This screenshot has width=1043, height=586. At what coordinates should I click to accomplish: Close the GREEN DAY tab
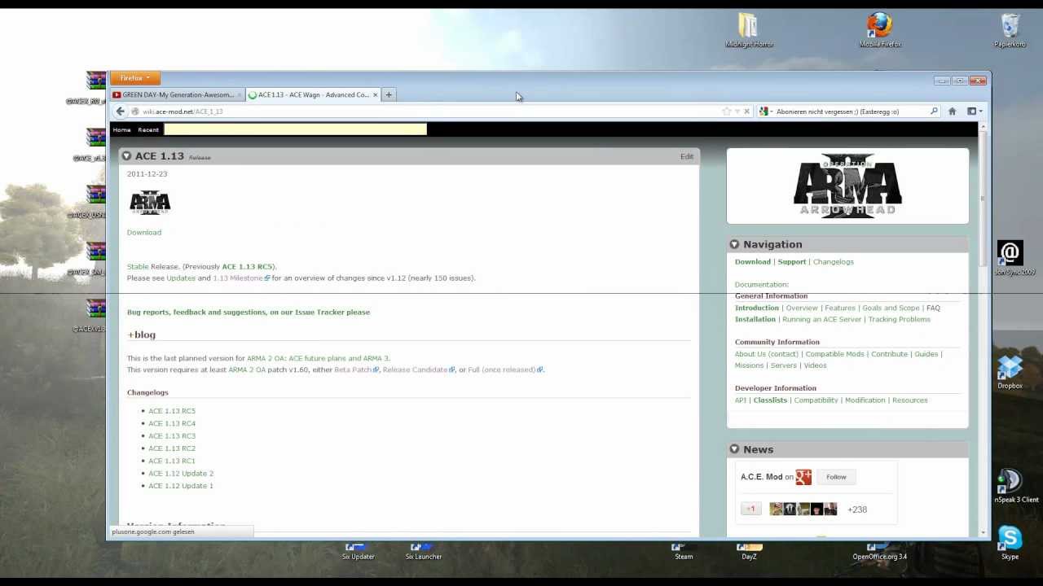pyautogui.click(x=240, y=95)
